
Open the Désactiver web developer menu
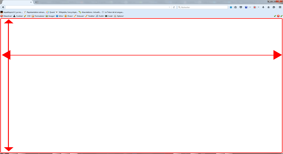[x=6, y=16]
